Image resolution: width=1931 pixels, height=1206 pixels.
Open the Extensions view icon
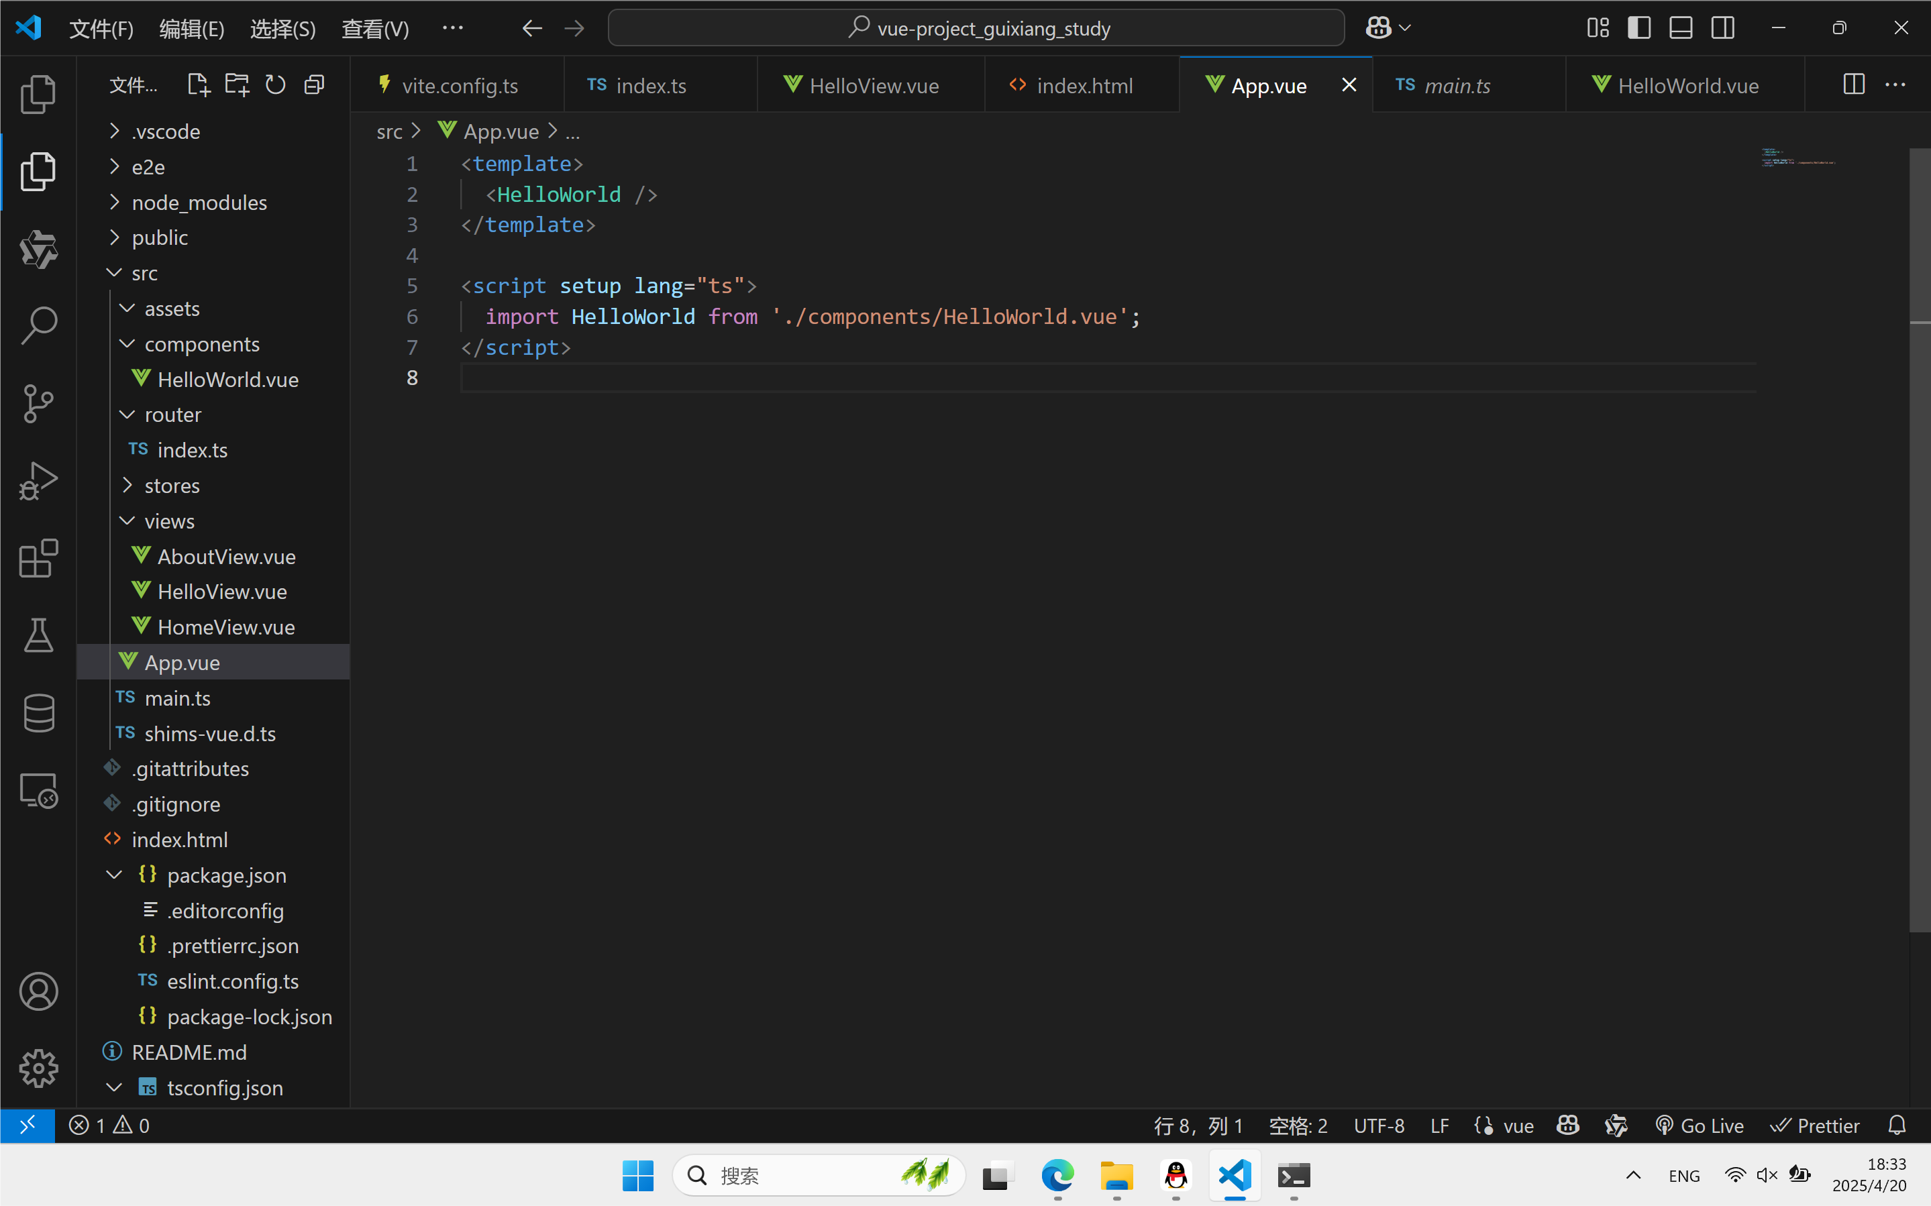pyautogui.click(x=38, y=558)
